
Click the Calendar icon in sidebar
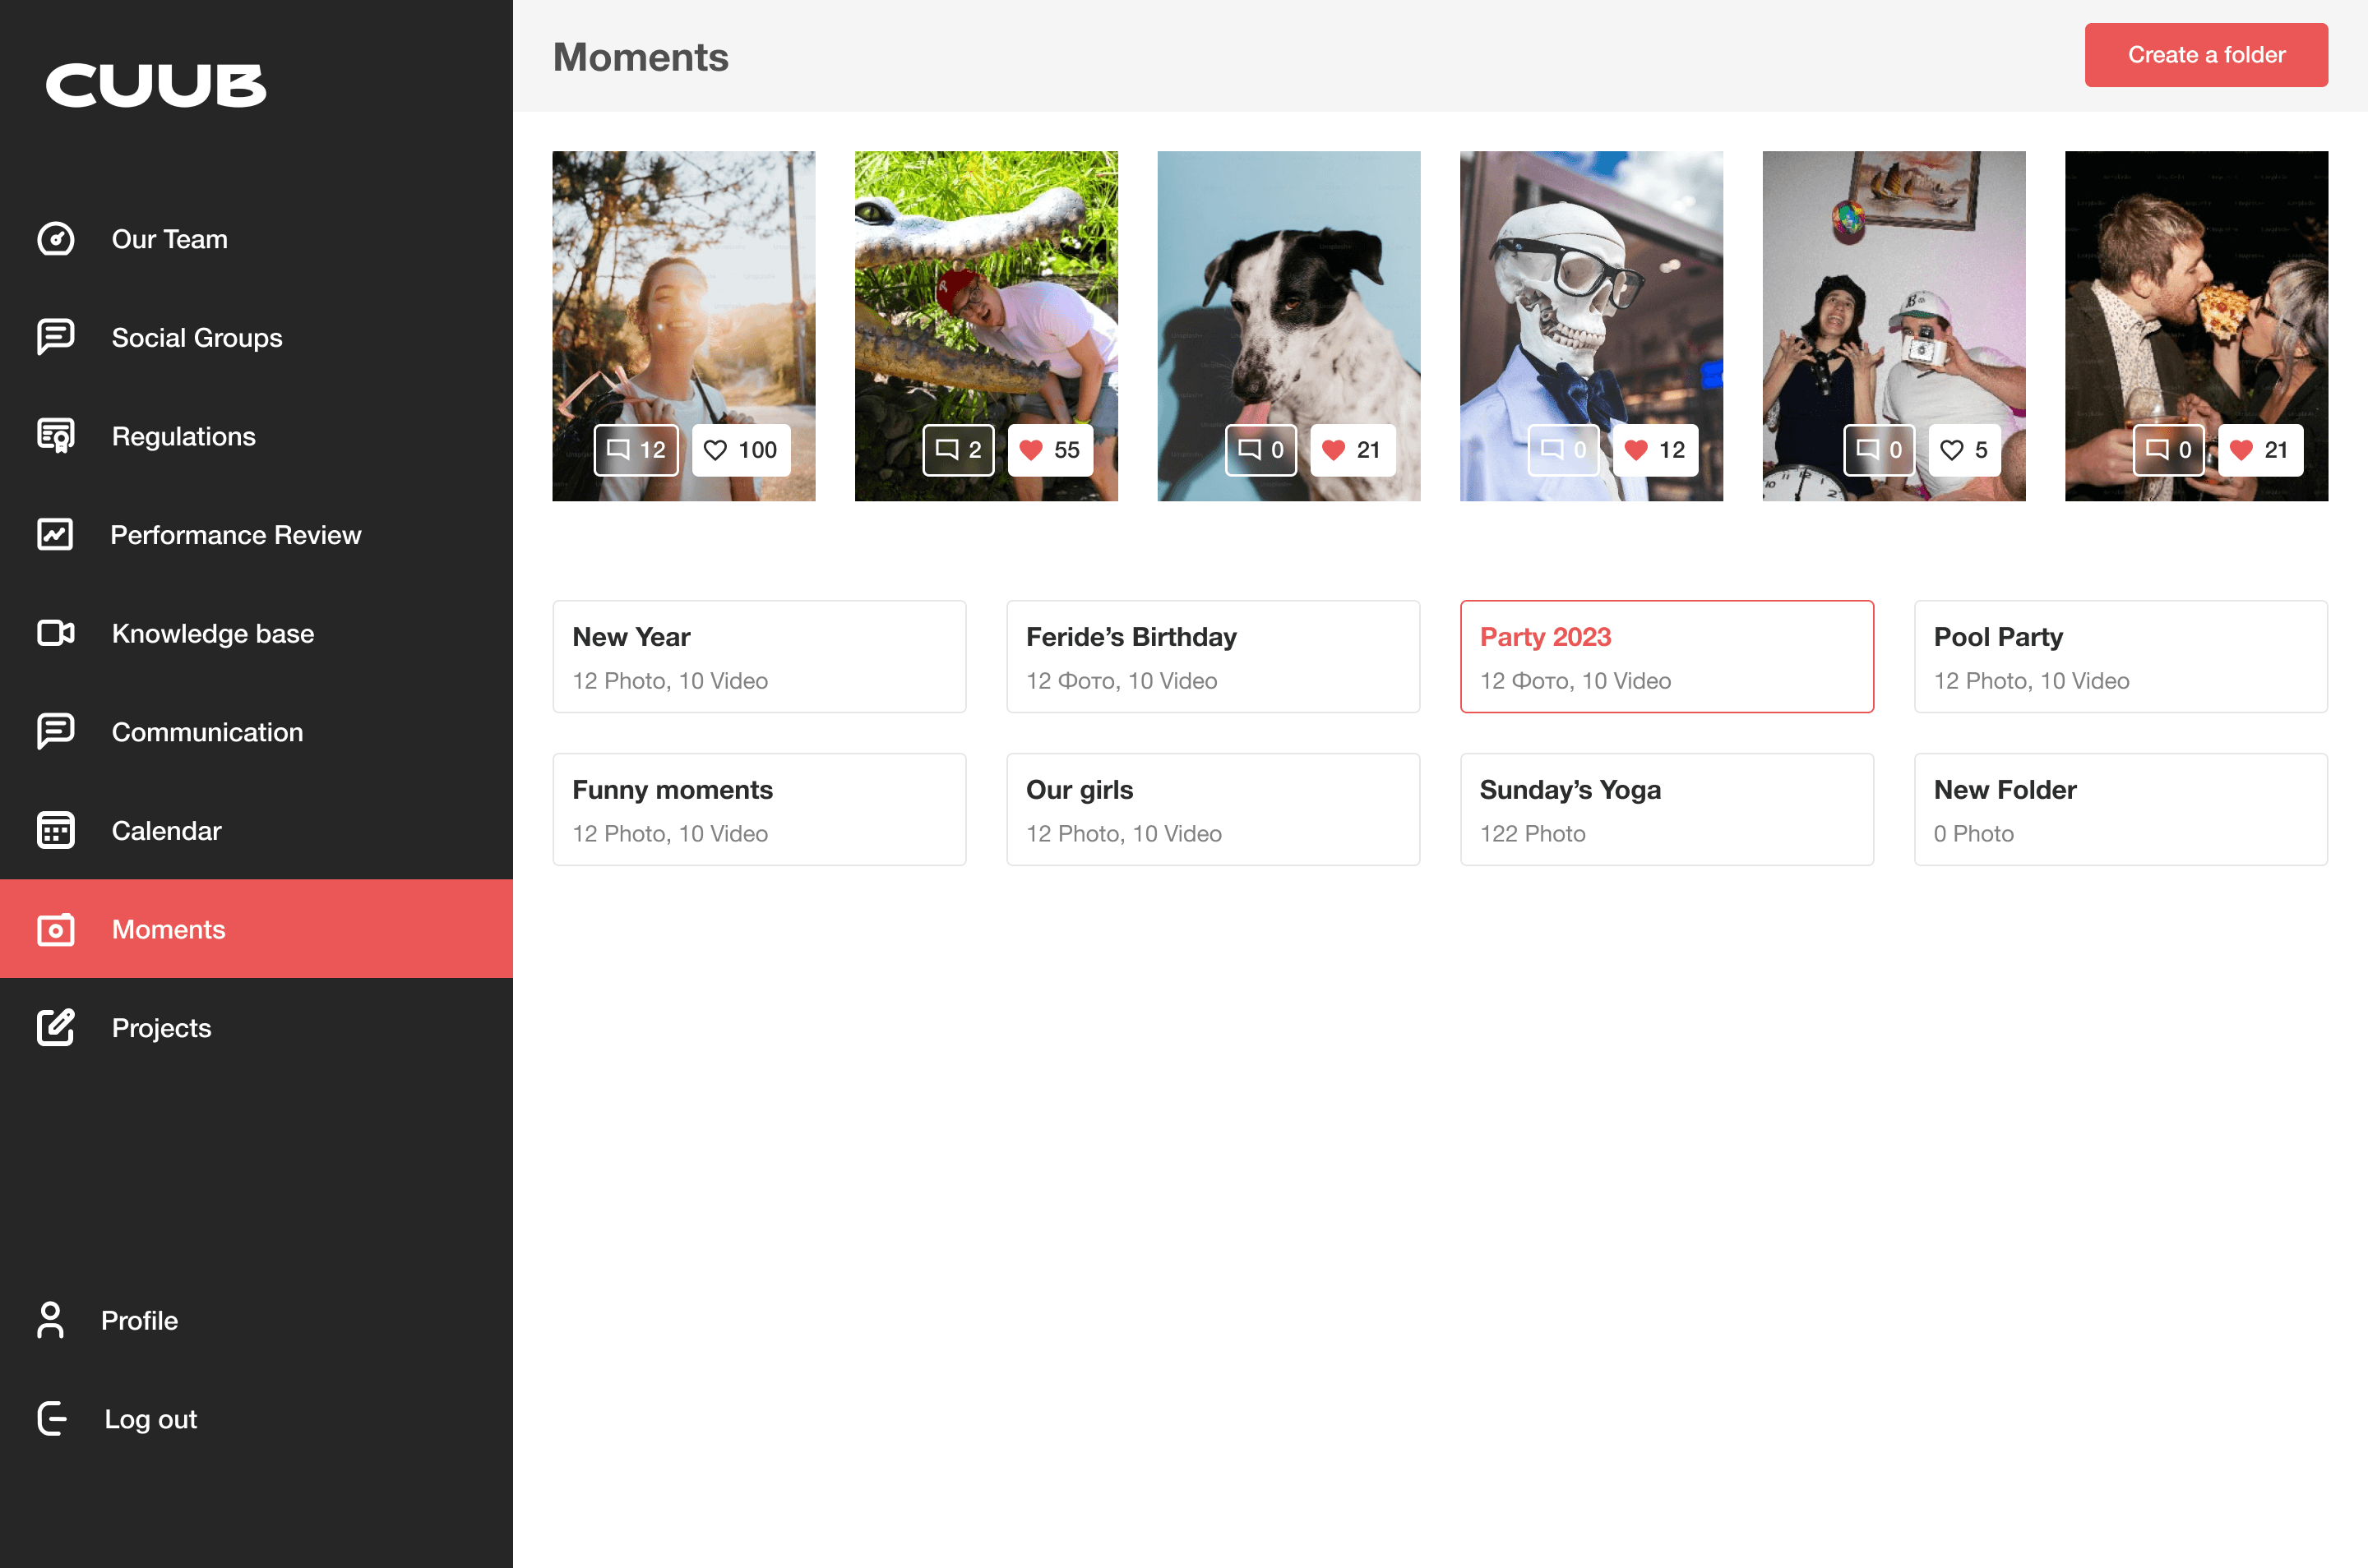[56, 831]
